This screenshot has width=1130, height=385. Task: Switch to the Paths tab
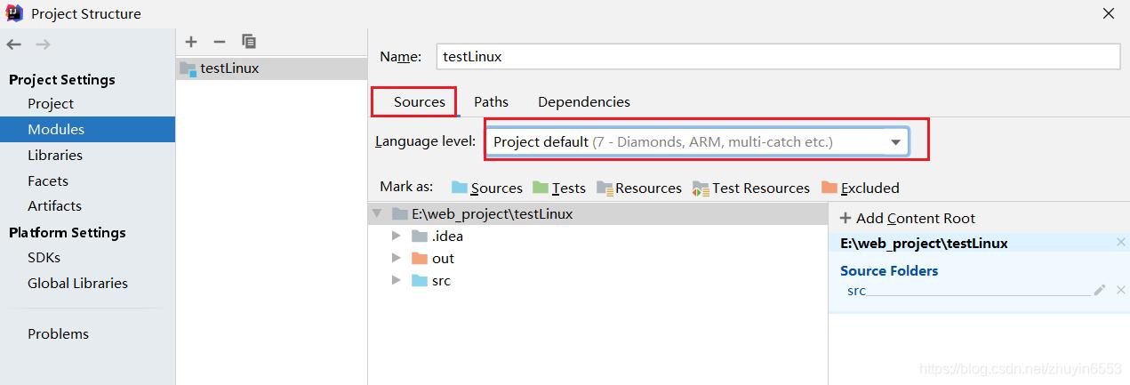point(491,102)
